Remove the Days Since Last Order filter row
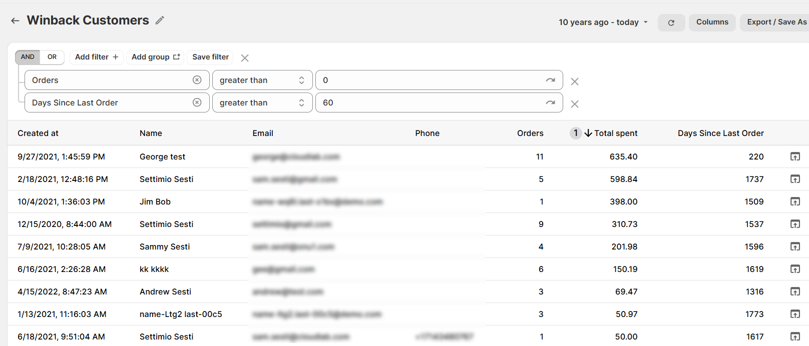The width and height of the screenshot is (809, 346). [x=575, y=104]
